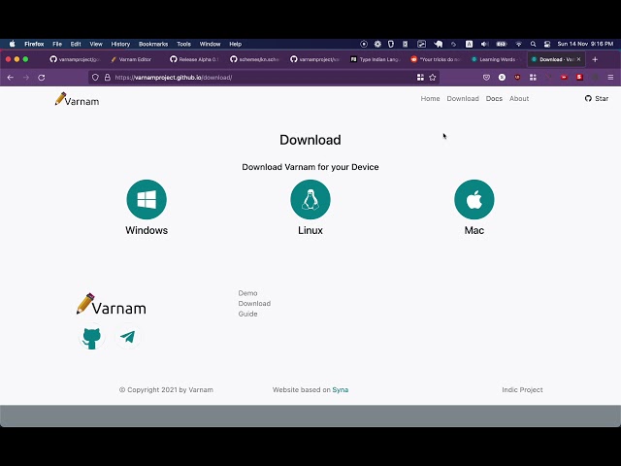Open the Guide footer link
Image resolution: width=621 pixels, height=466 pixels.
tap(248, 314)
